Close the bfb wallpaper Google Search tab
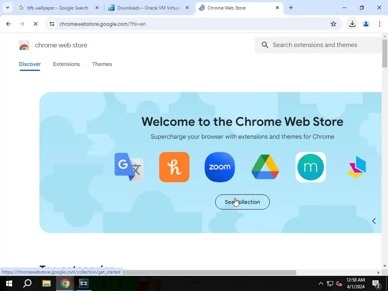This screenshot has height=291, width=388. point(97,8)
